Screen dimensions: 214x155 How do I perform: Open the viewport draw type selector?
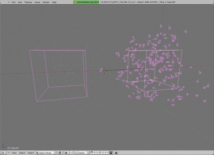[x=61, y=153]
